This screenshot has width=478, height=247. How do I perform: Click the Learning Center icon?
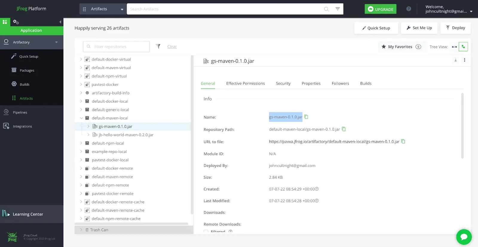click(x=6, y=213)
